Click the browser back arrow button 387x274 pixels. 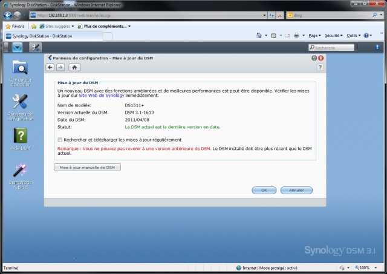tap(8, 15)
